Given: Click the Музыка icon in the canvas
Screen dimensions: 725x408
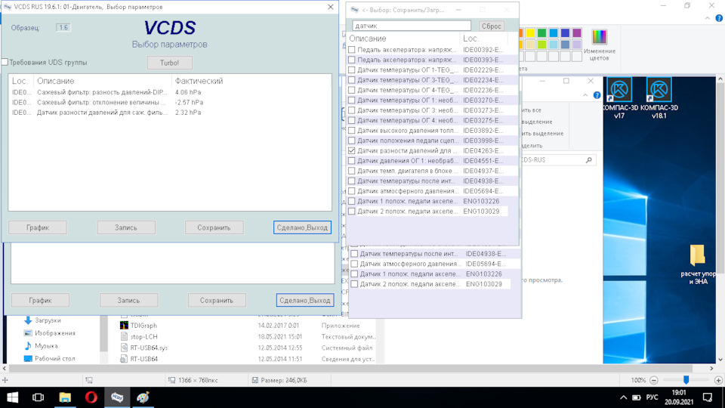Looking at the screenshot, I should pos(28,345).
